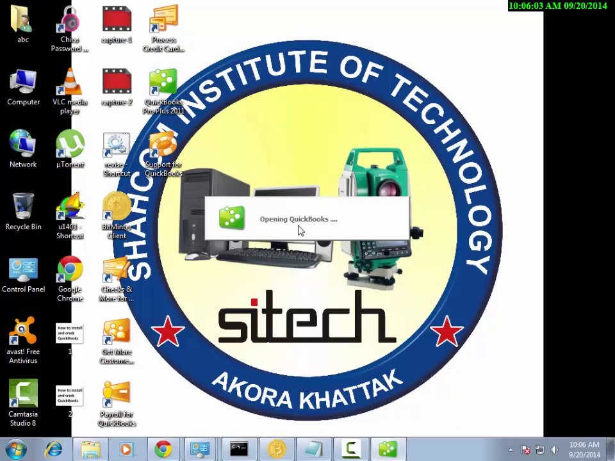The width and height of the screenshot is (615, 461).
Task: Switch to Chrome in the taskbar
Action: [x=163, y=449]
